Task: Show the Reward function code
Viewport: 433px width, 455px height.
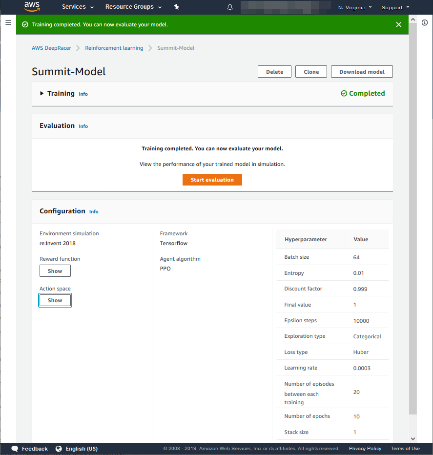Action: click(55, 271)
